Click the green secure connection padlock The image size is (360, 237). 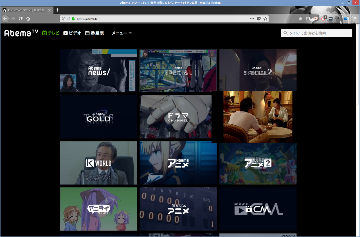pos(73,19)
